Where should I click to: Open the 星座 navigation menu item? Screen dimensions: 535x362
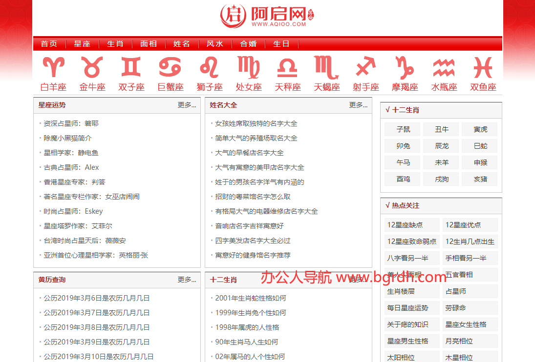click(x=82, y=43)
